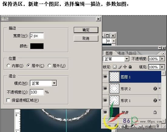167x132 pixels.
Task: Click the 取消 button
Action: [x=86, y=38]
